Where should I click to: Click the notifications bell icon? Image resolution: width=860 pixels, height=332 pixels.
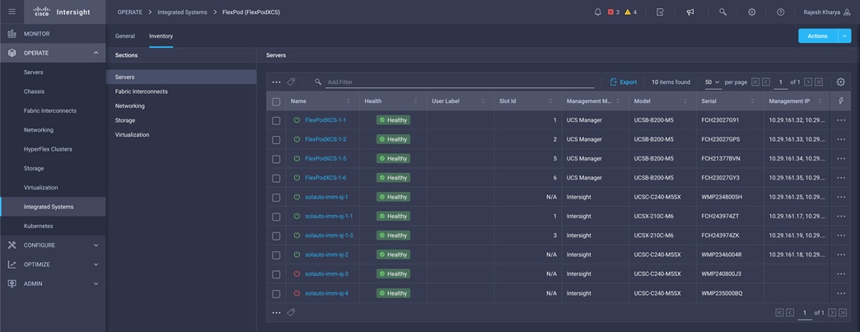[598, 12]
